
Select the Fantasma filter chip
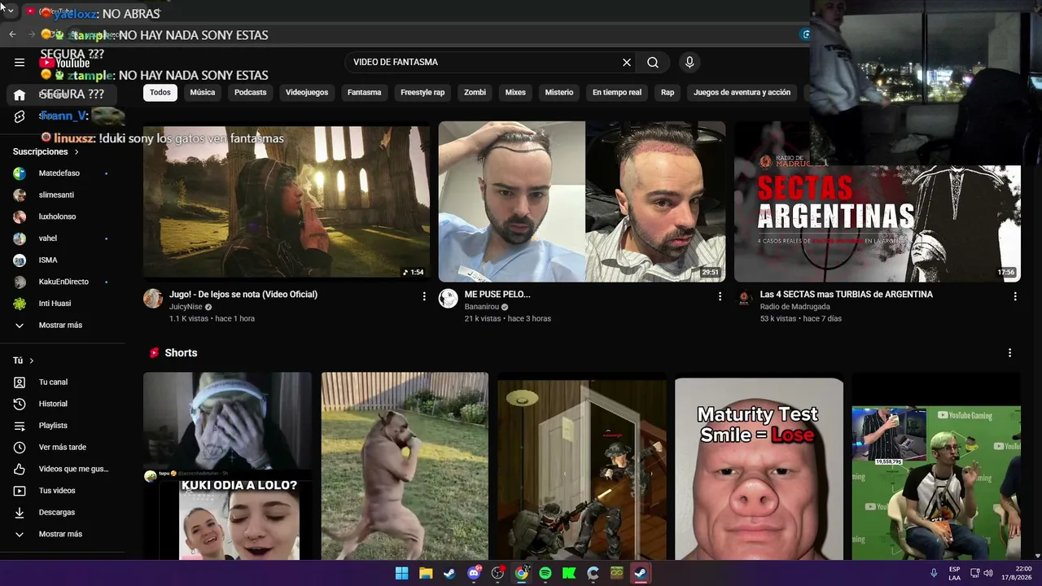(365, 93)
